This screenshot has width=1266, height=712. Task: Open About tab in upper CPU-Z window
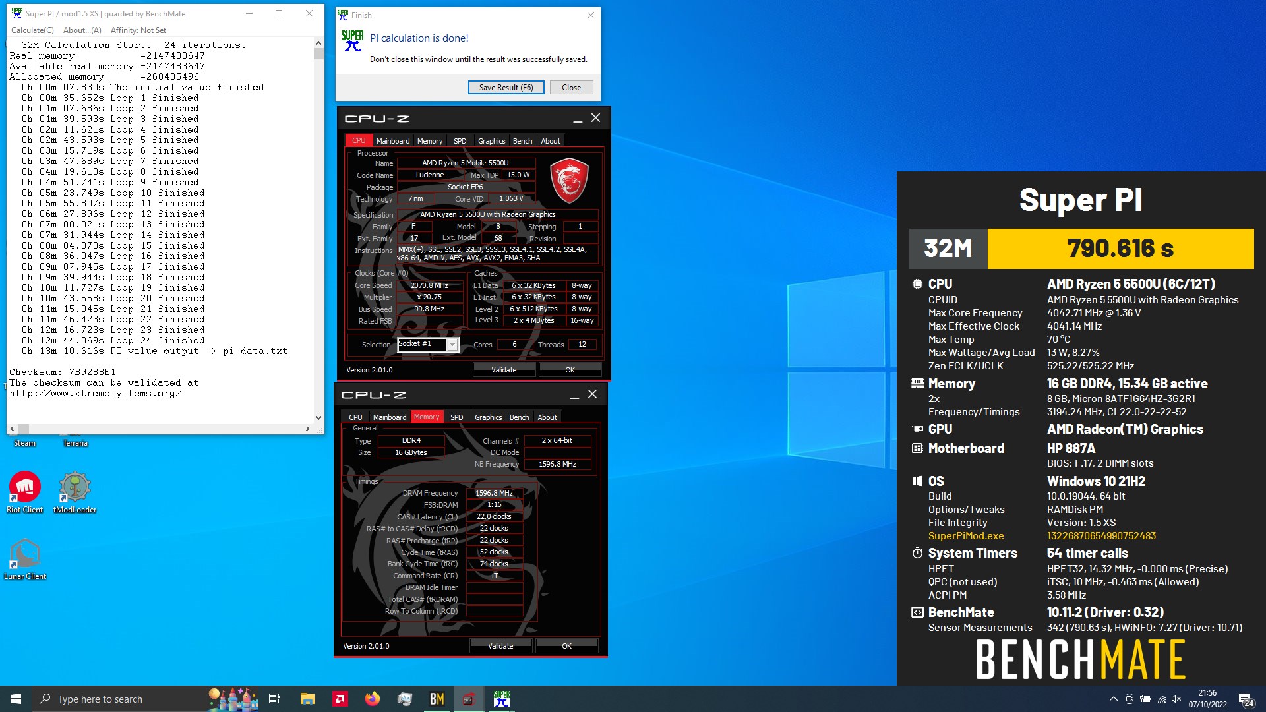coord(551,141)
